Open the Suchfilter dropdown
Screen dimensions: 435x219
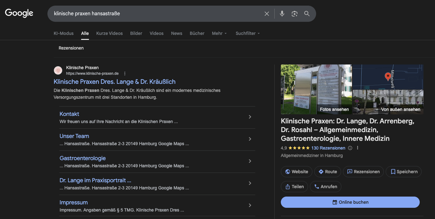[x=248, y=33]
